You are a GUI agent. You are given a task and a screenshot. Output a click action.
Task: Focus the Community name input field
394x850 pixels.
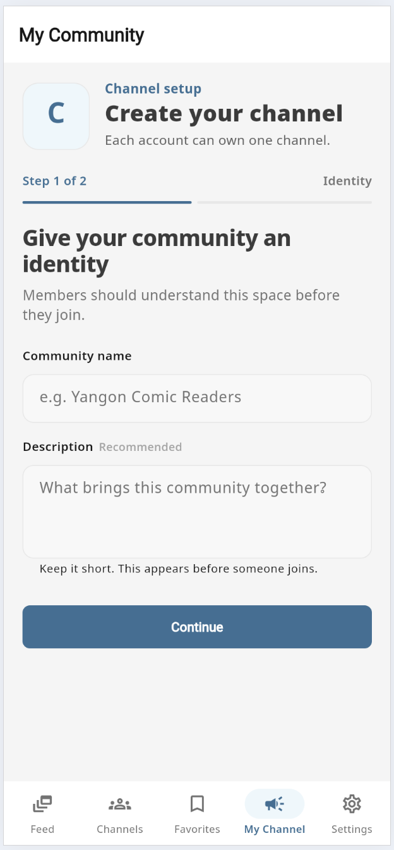pos(197,398)
